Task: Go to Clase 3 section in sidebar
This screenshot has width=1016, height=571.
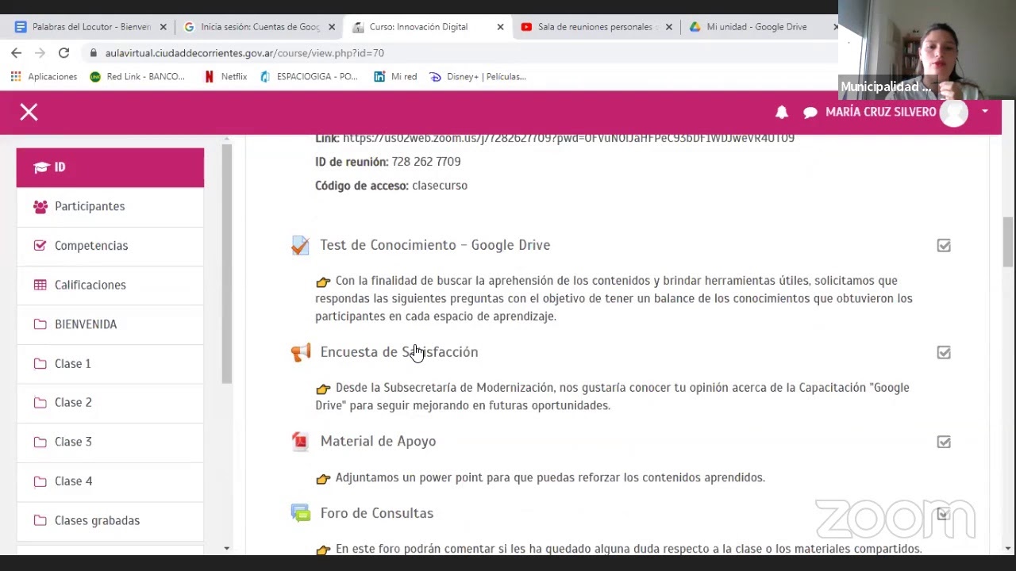Action: [x=110, y=442]
